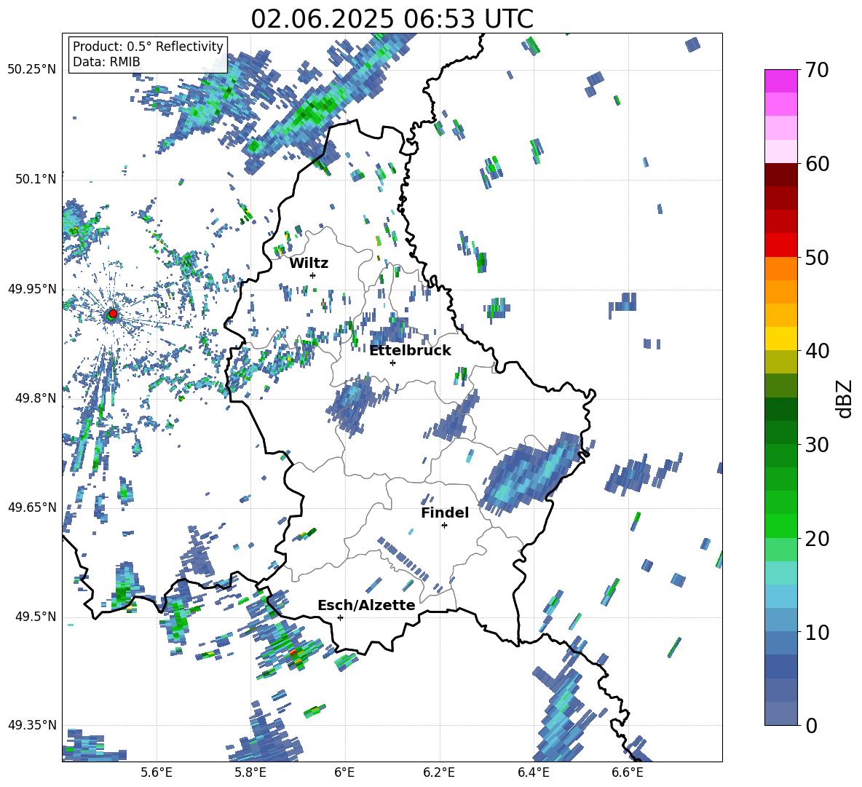Image resolution: width=862 pixels, height=787 pixels.
Task: Click the Product: 0.5° Reflectivity text
Action: click(x=148, y=47)
